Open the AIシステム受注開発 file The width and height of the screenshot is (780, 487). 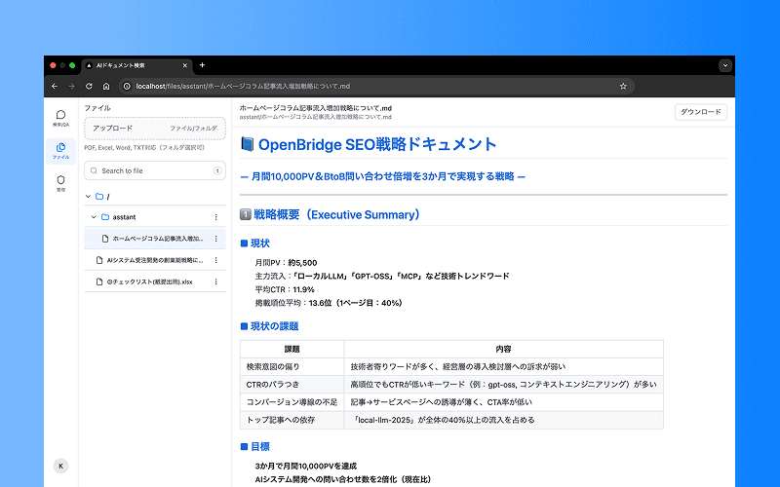[x=154, y=260]
